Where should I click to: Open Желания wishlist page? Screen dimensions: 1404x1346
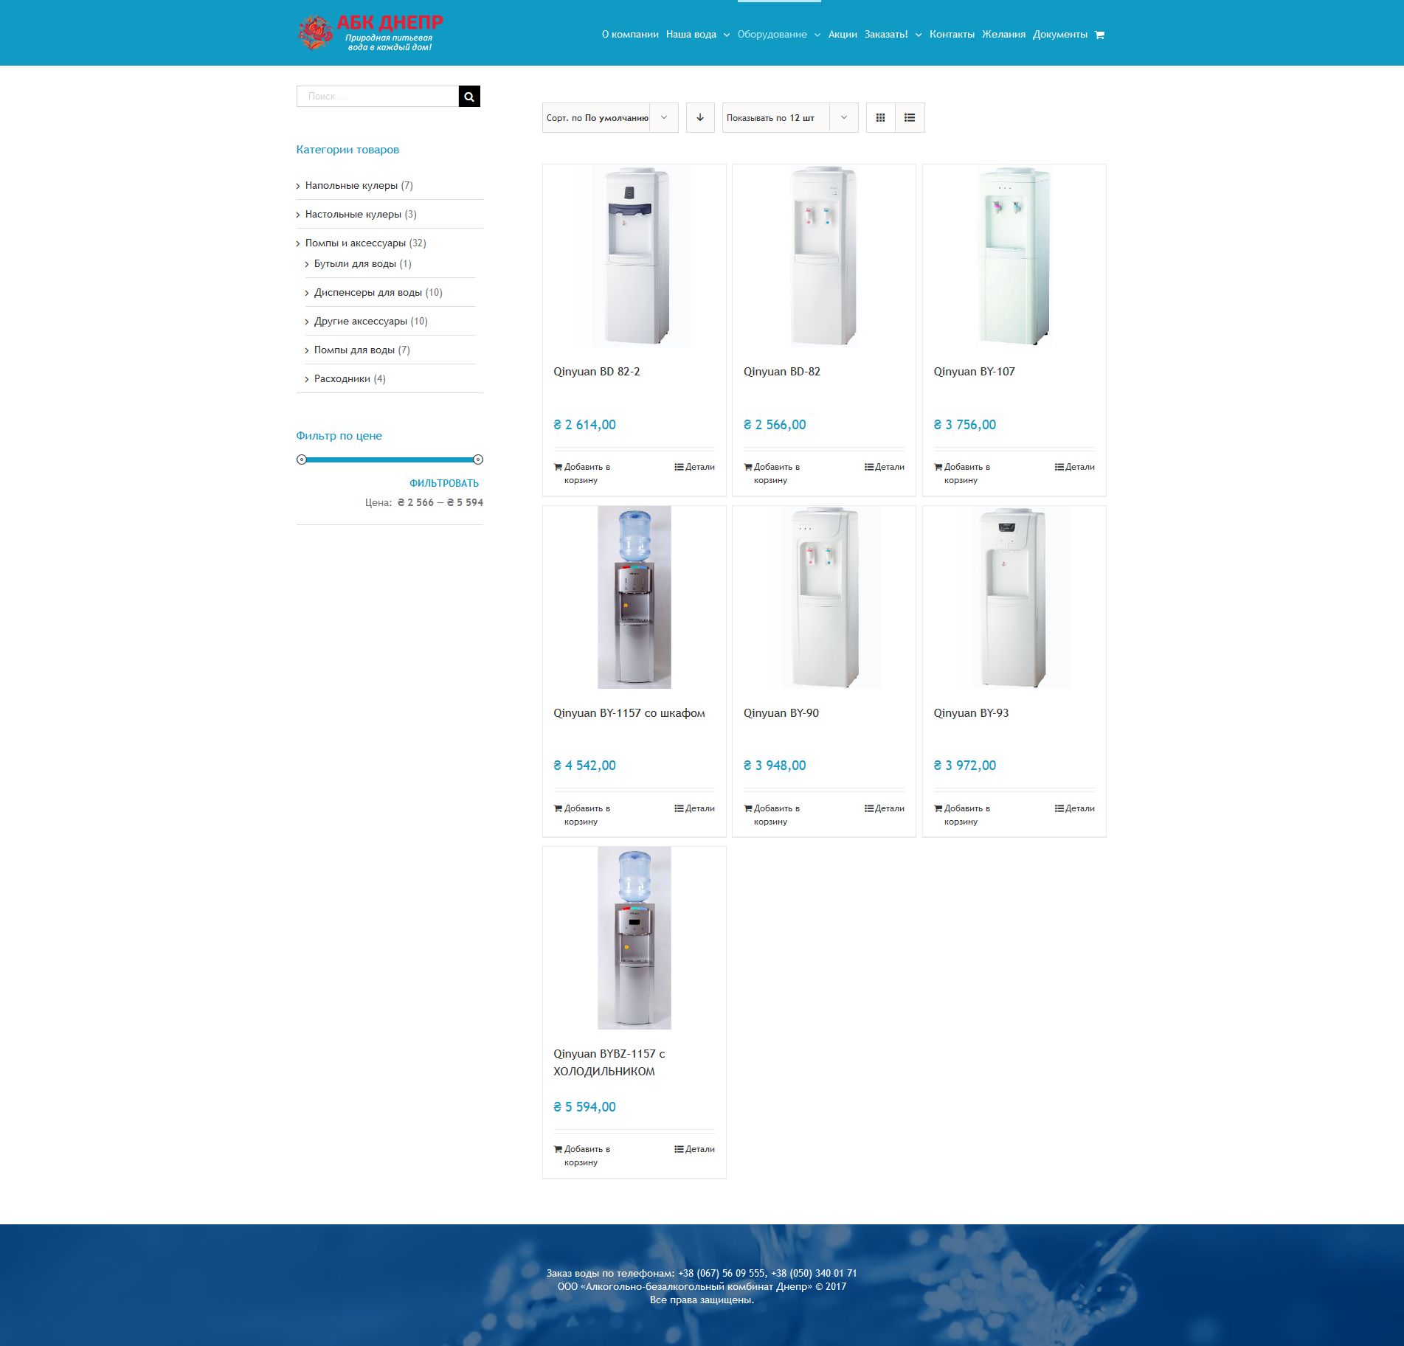pyautogui.click(x=1003, y=35)
